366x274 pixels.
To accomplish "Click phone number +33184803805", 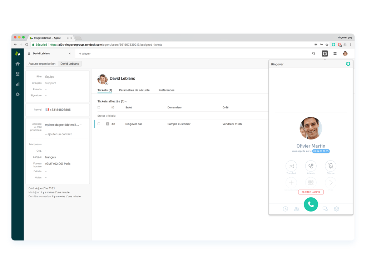I will (60, 110).
